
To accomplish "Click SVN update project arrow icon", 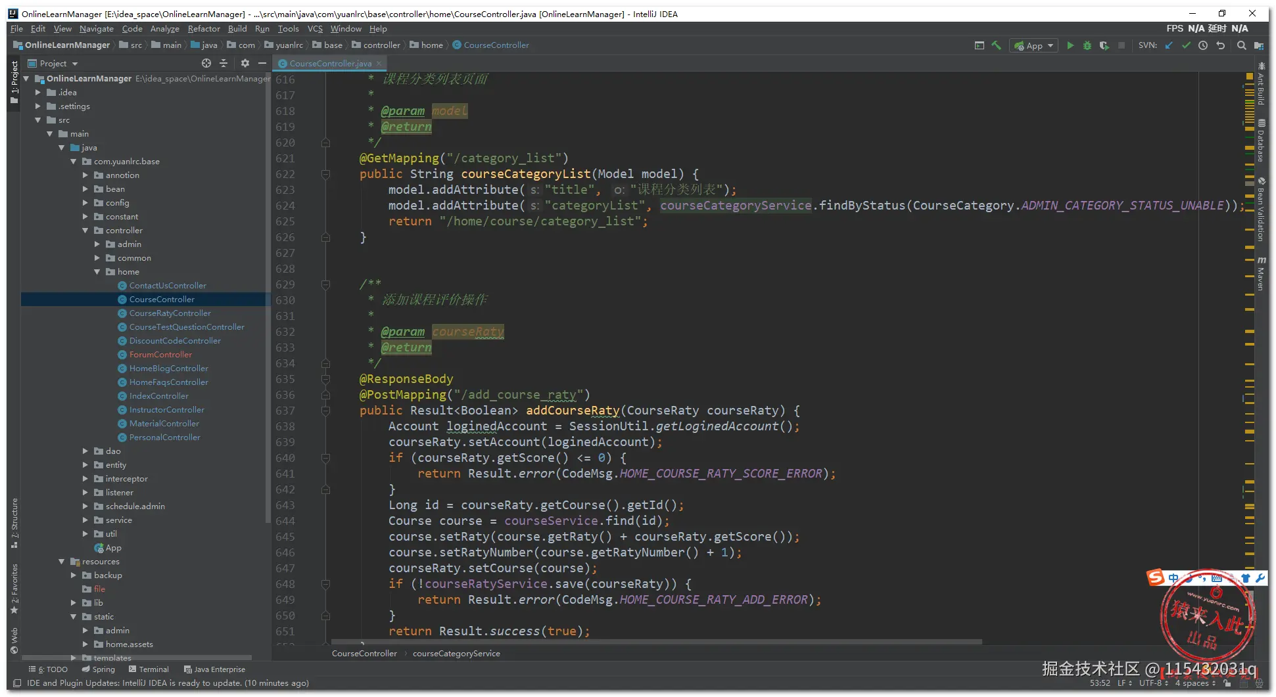I will pos(1169,45).
